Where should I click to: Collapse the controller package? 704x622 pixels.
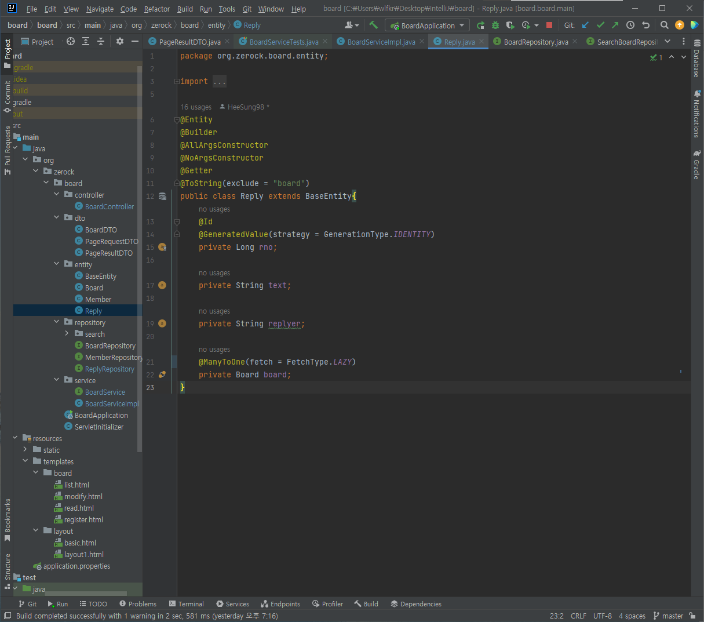(x=57, y=195)
